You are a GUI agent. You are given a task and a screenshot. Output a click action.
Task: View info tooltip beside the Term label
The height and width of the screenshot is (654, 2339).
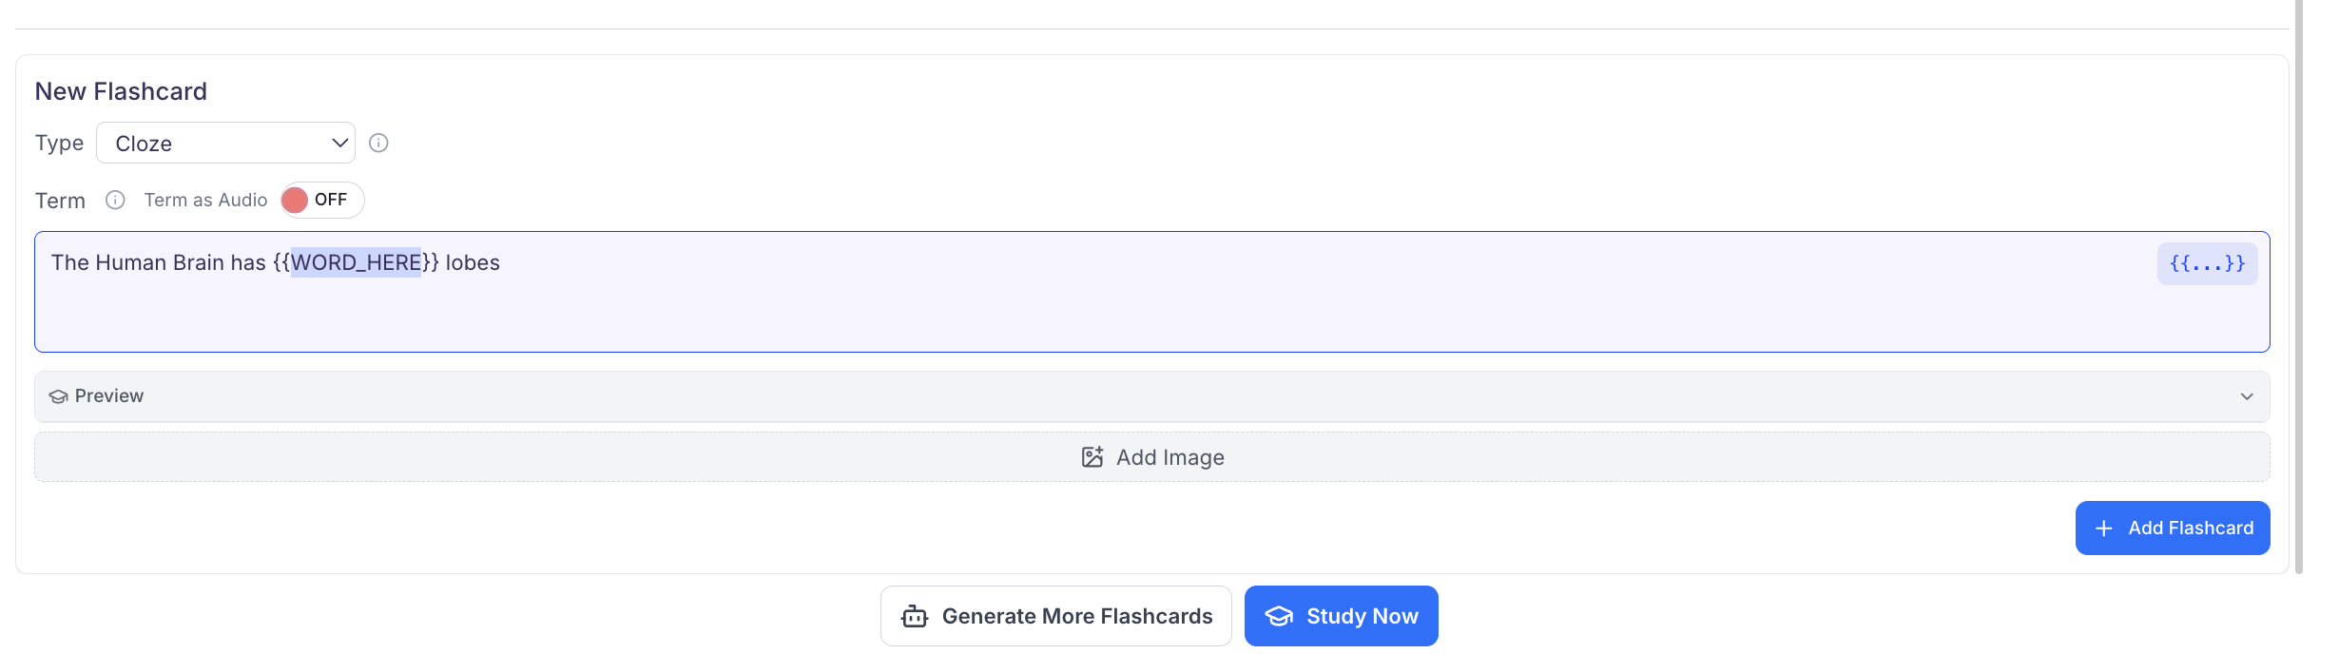point(116,200)
